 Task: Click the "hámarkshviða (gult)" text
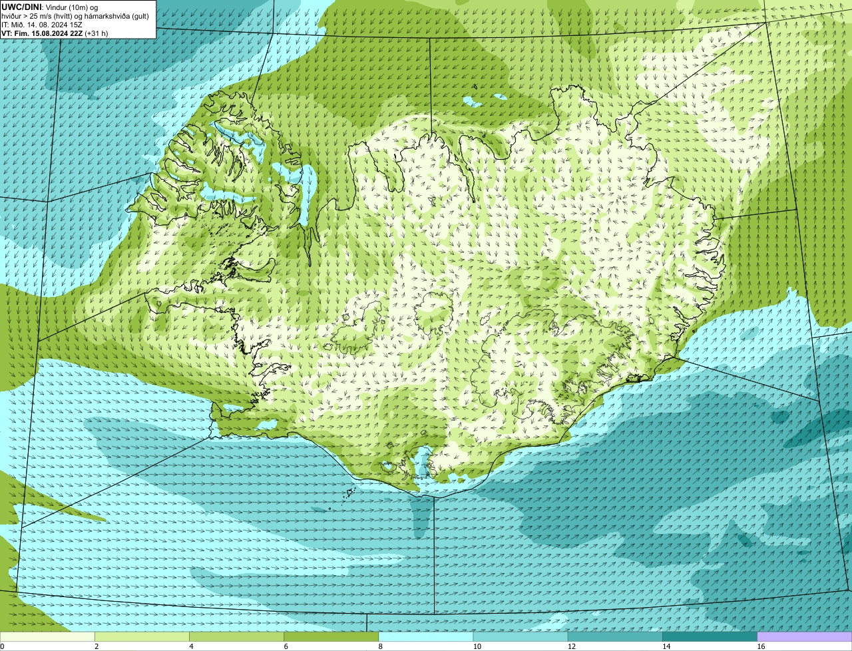tap(116, 17)
